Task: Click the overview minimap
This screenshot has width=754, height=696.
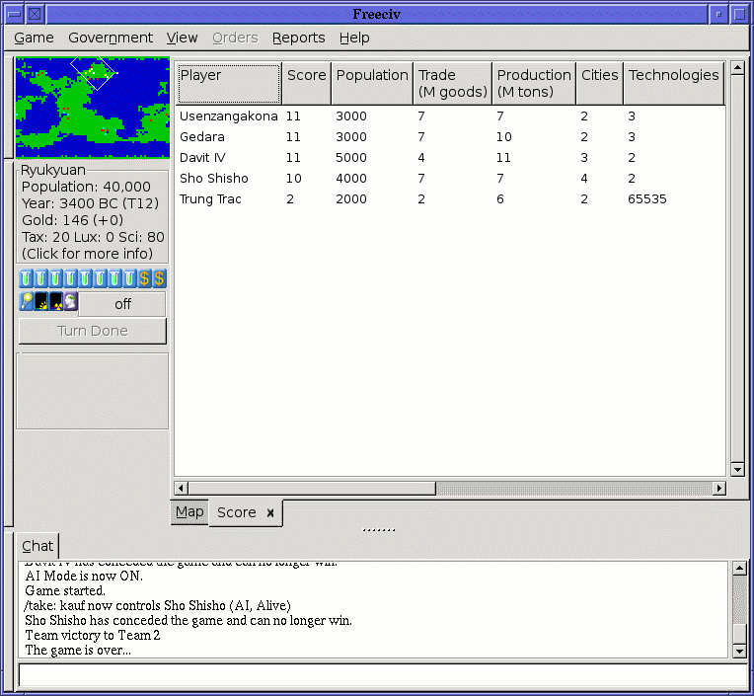Action: (x=93, y=108)
